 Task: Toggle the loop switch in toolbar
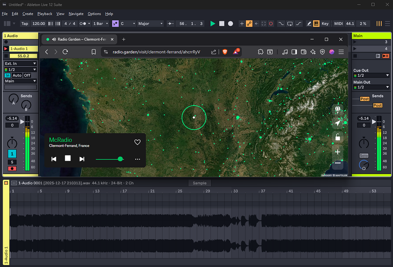coord(290,24)
